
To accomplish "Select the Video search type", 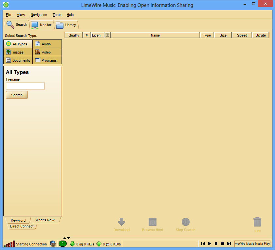I will click(x=47, y=52).
